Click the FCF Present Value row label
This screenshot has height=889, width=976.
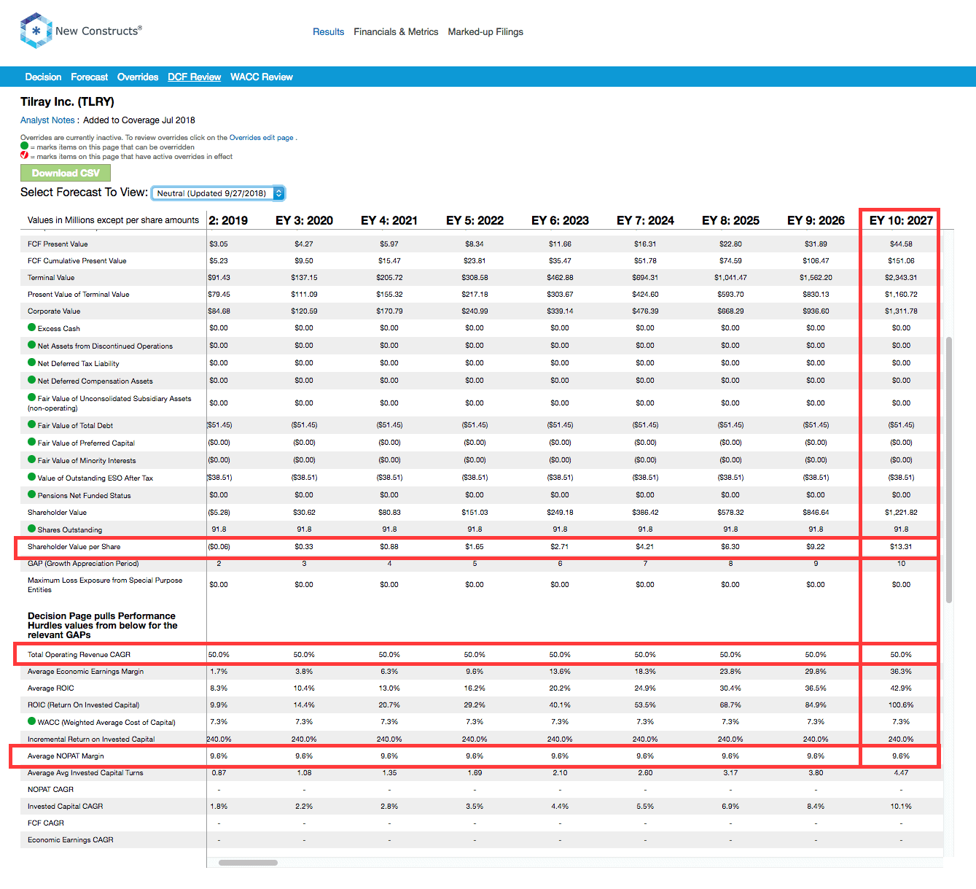tap(58, 244)
